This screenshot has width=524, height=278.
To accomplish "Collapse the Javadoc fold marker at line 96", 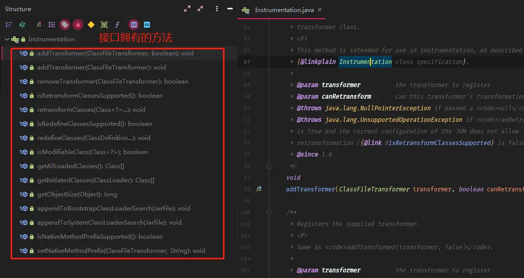I will click(x=269, y=166).
